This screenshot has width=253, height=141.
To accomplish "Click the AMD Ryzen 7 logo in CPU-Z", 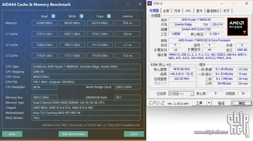I will tap(237, 27).
